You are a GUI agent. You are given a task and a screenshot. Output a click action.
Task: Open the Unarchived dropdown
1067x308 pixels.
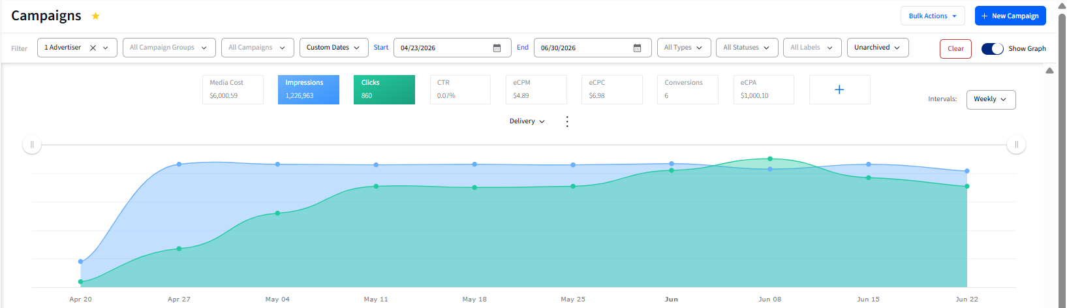pyautogui.click(x=878, y=48)
